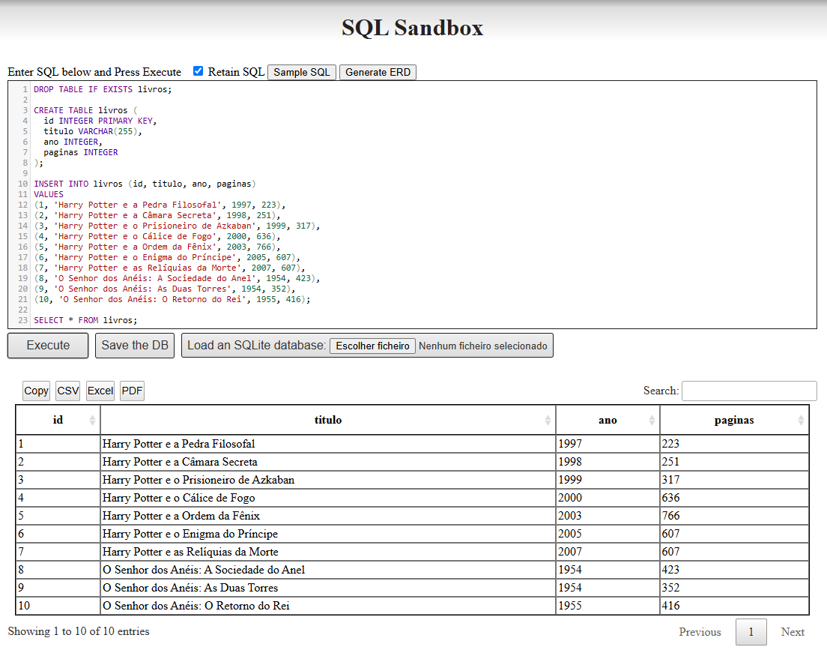
Task: Sort by ano column sort arrows
Action: (652, 421)
